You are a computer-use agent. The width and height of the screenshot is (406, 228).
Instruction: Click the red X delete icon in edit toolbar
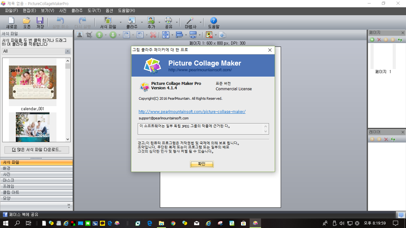pos(153,35)
